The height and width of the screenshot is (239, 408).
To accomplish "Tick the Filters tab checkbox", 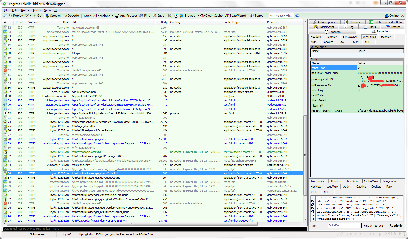I will tap(365, 27).
